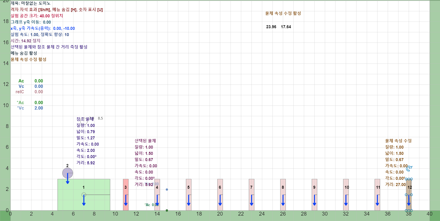
Task: Click '질량: 1.00' in the 선택된 물체 panel
Action: [x=144, y=147]
